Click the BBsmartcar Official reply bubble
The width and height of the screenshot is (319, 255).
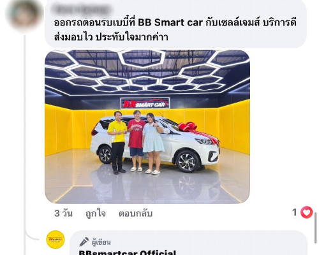tap(188, 243)
